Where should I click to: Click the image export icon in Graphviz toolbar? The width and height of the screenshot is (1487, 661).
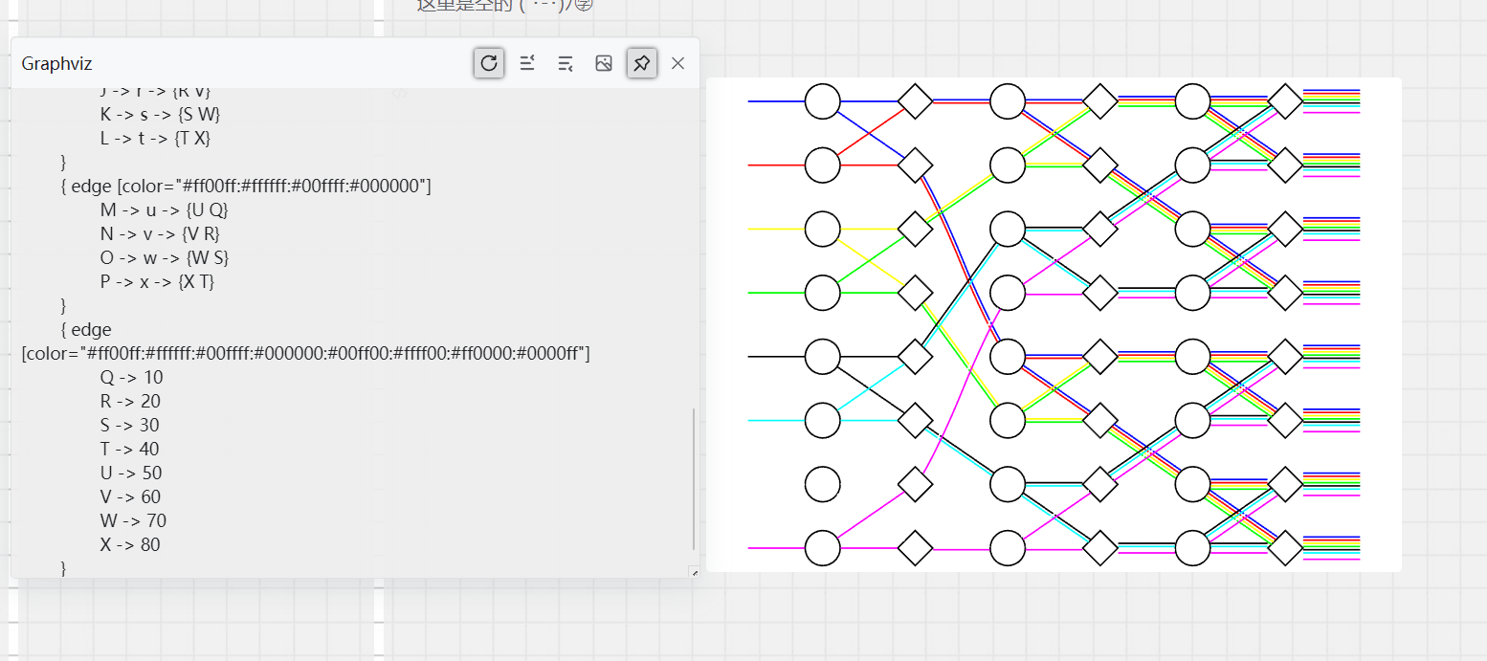click(x=604, y=63)
